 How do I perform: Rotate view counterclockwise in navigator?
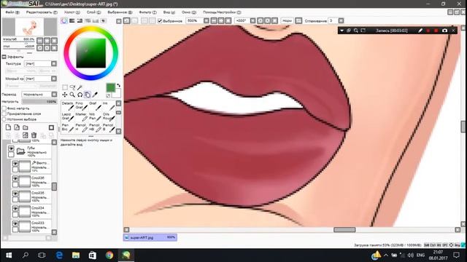pyautogui.click(x=40, y=48)
